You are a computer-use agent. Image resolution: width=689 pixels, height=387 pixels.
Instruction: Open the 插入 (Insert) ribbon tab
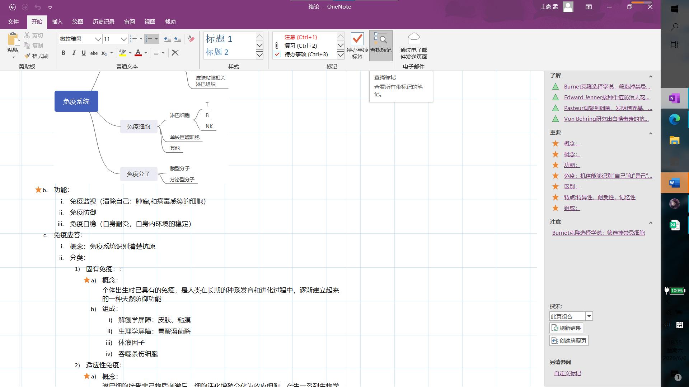pos(57,22)
